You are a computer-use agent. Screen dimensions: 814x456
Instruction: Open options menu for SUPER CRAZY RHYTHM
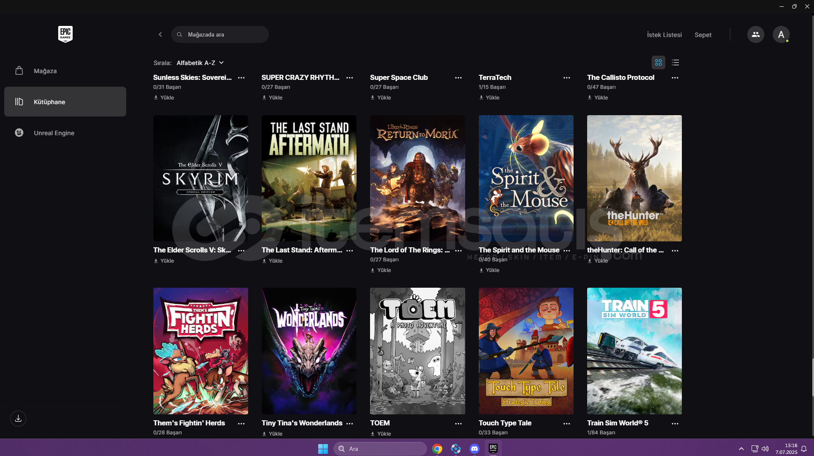click(350, 78)
